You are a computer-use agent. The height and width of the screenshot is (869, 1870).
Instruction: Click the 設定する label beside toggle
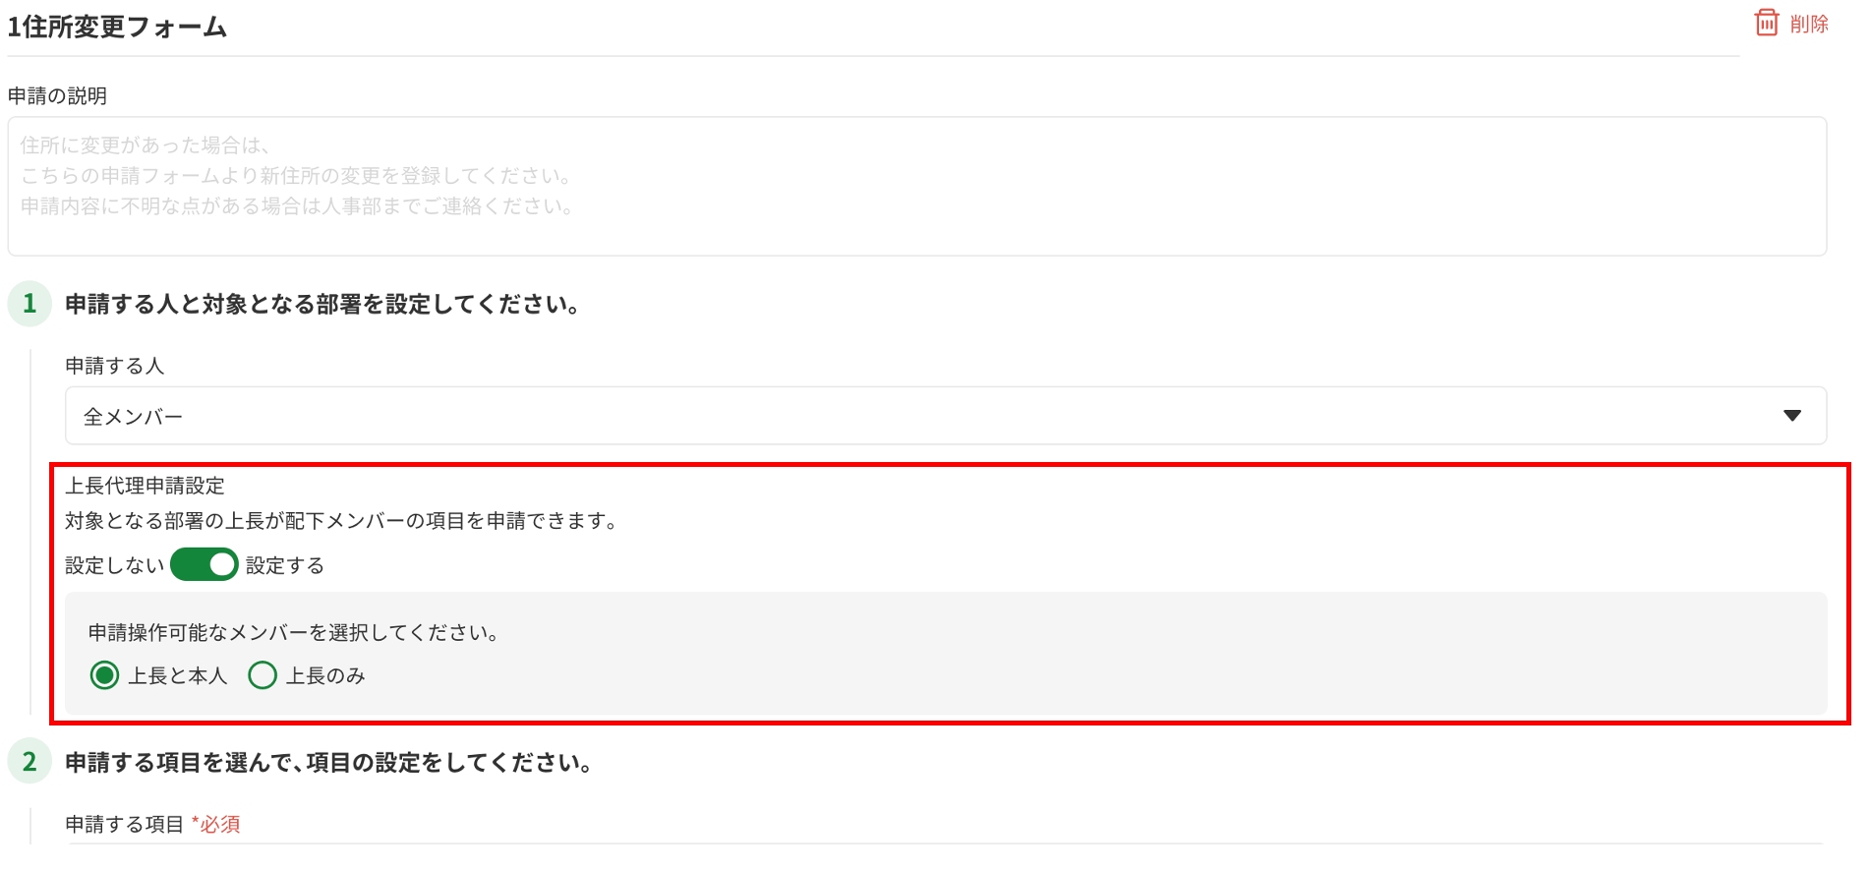coord(285,565)
